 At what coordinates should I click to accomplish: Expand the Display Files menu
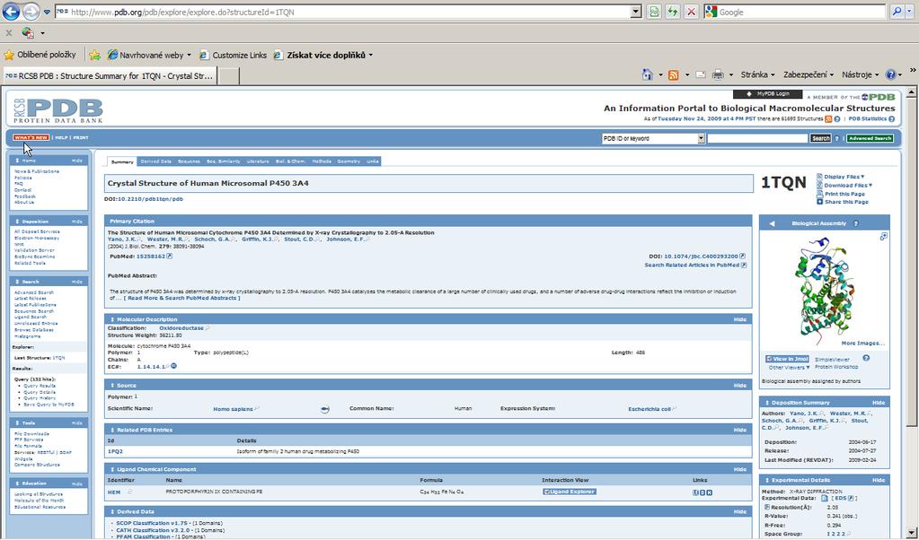[844, 177]
